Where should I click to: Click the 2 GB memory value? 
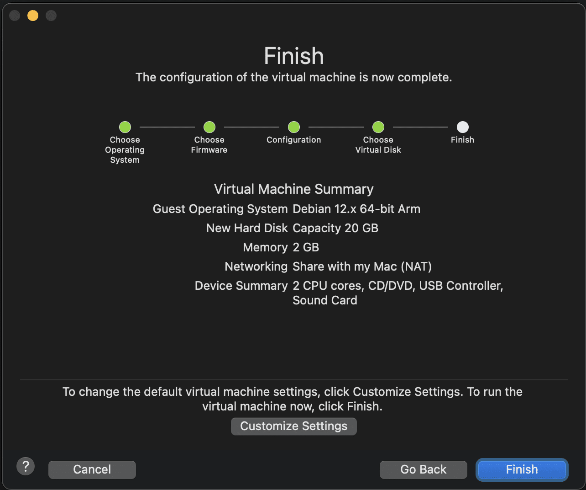(x=305, y=247)
